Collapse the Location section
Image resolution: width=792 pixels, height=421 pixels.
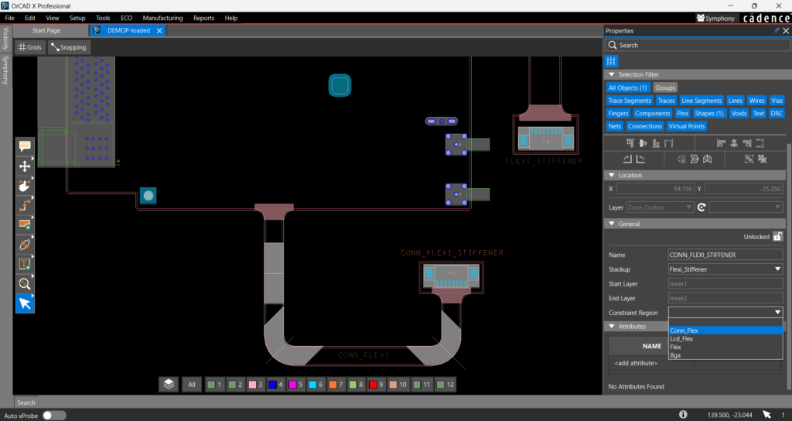pyautogui.click(x=612, y=176)
